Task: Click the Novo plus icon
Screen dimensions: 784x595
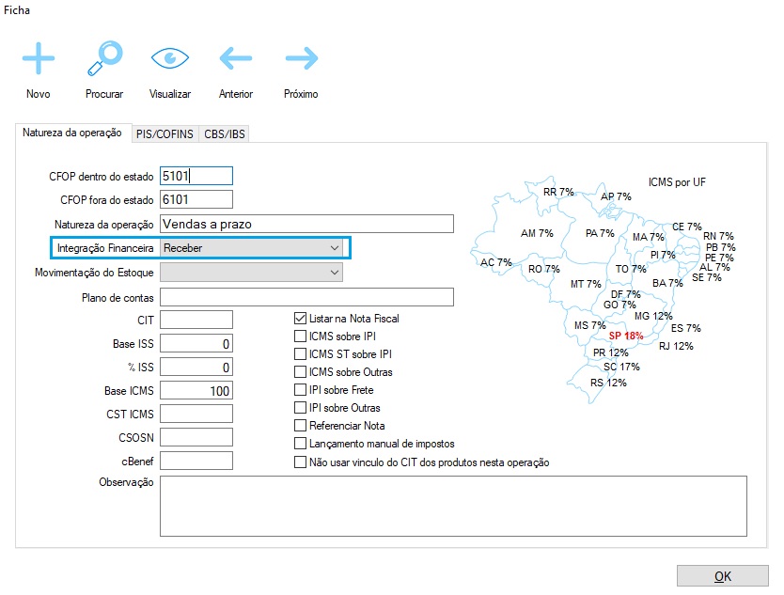Action: 39,59
